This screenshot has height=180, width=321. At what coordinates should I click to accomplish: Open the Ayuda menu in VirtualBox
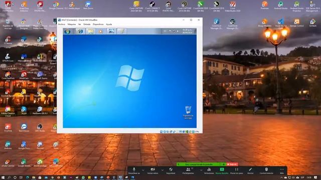coord(109,24)
